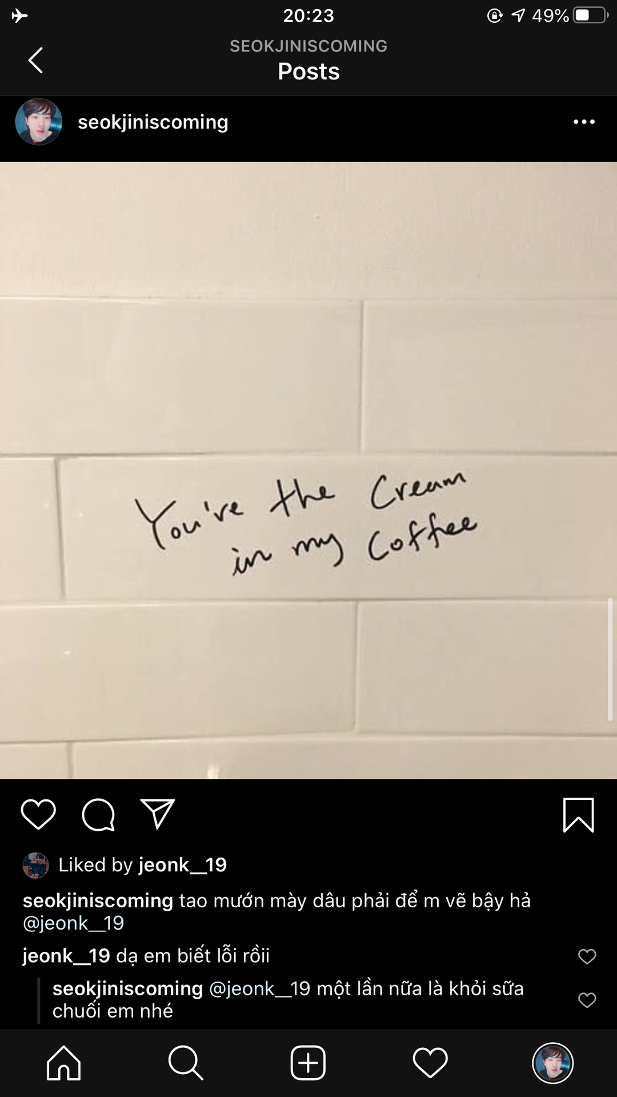Open the seokjiniscoming username in the post header

pos(153,122)
